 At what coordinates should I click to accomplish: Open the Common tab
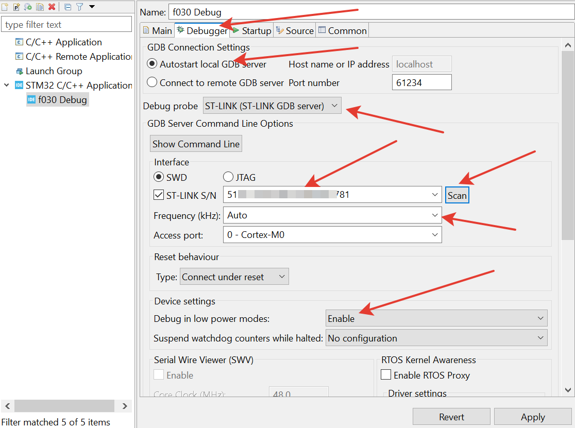[342, 31]
